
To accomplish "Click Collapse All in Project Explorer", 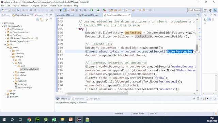I will pos(37,19).
